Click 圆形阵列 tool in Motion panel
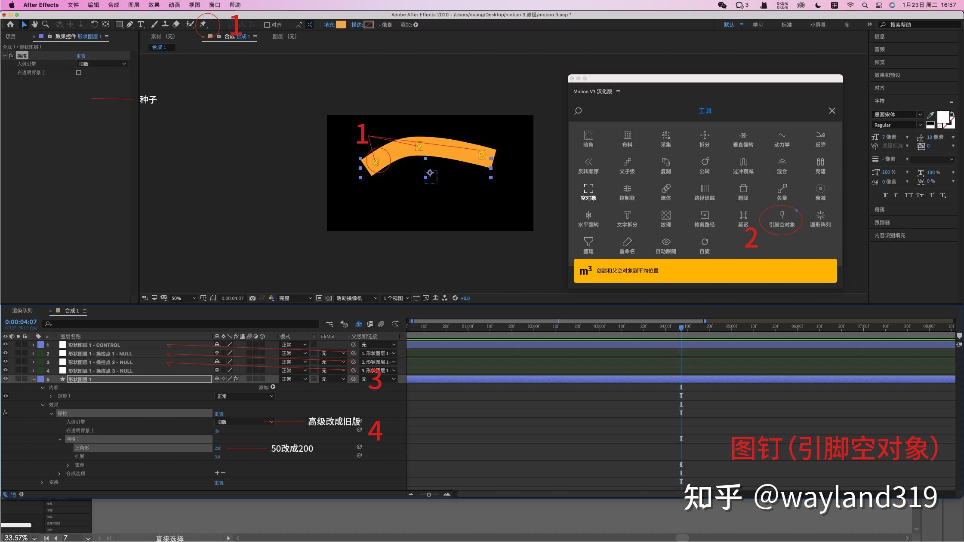The width and height of the screenshot is (964, 542). pos(820,219)
